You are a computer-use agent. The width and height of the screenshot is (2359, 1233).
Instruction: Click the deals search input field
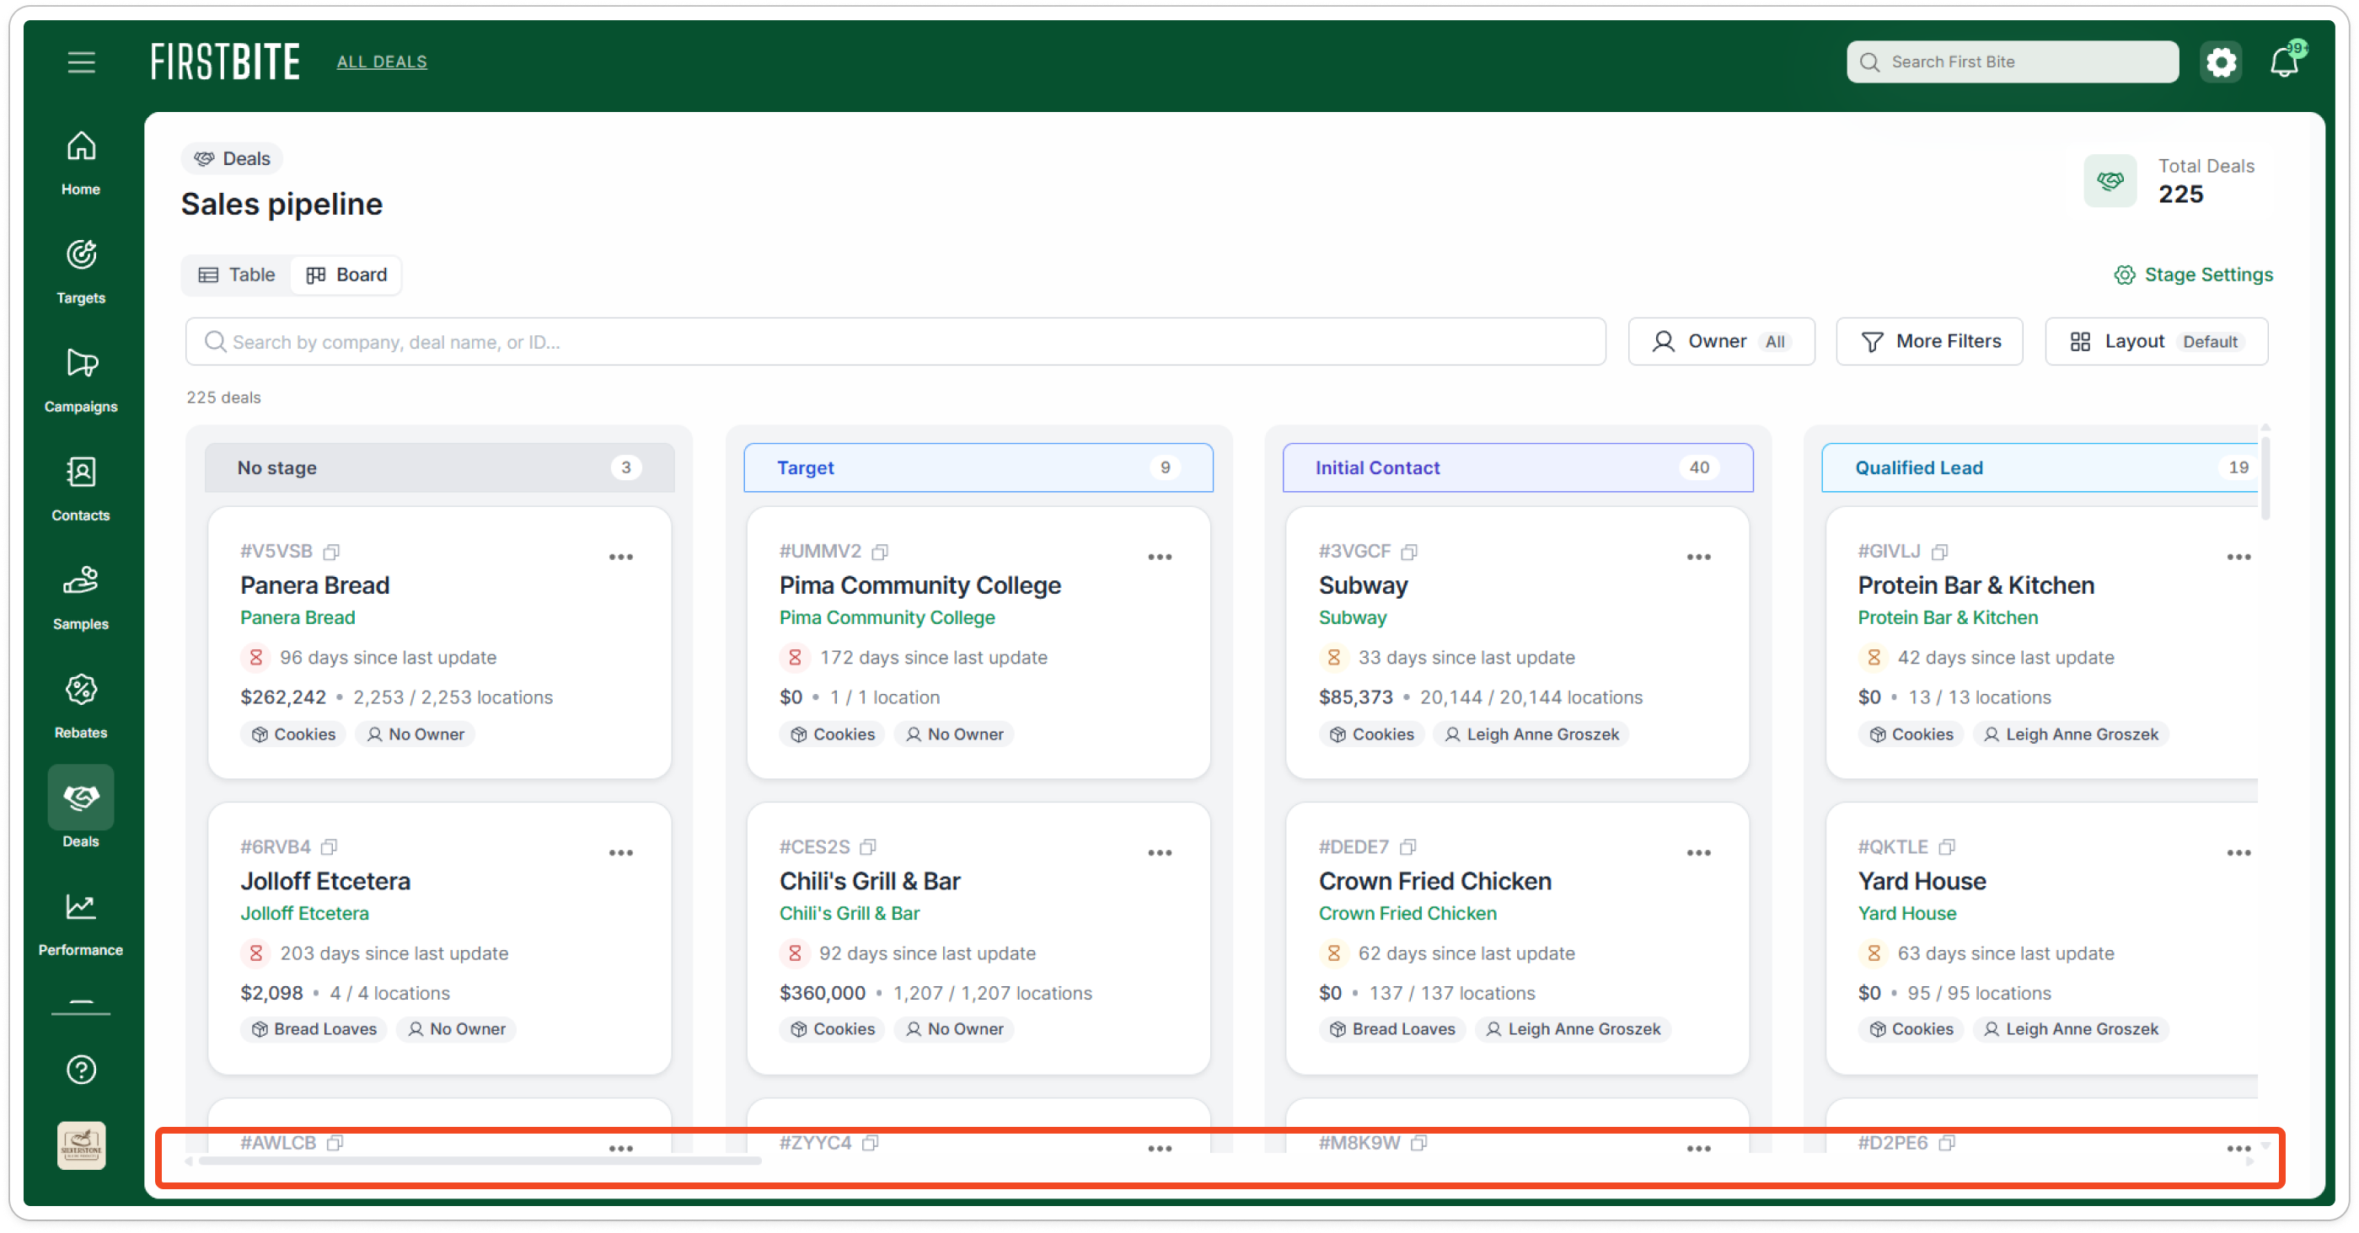[895, 341]
